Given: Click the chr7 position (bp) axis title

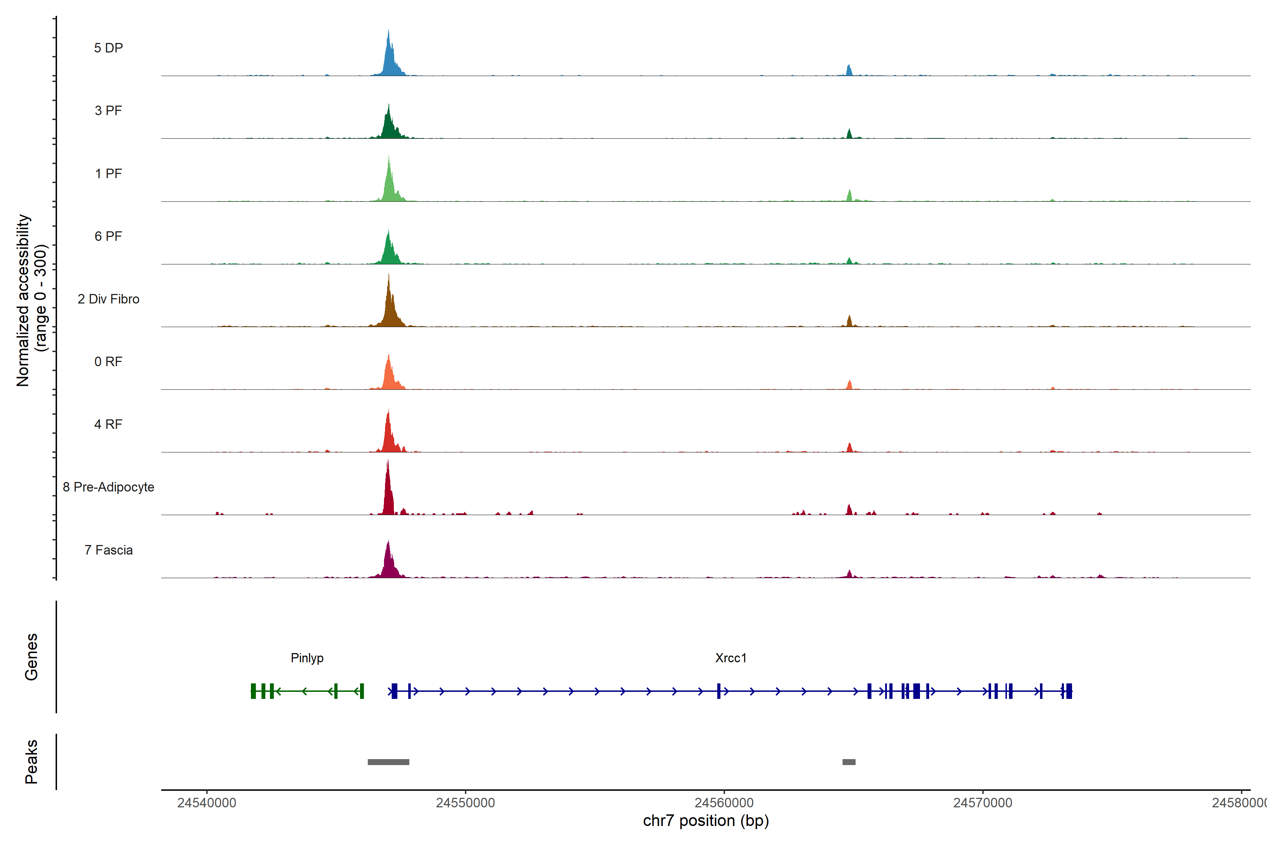Looking at the screenshot, I should [x=706, y=821].
